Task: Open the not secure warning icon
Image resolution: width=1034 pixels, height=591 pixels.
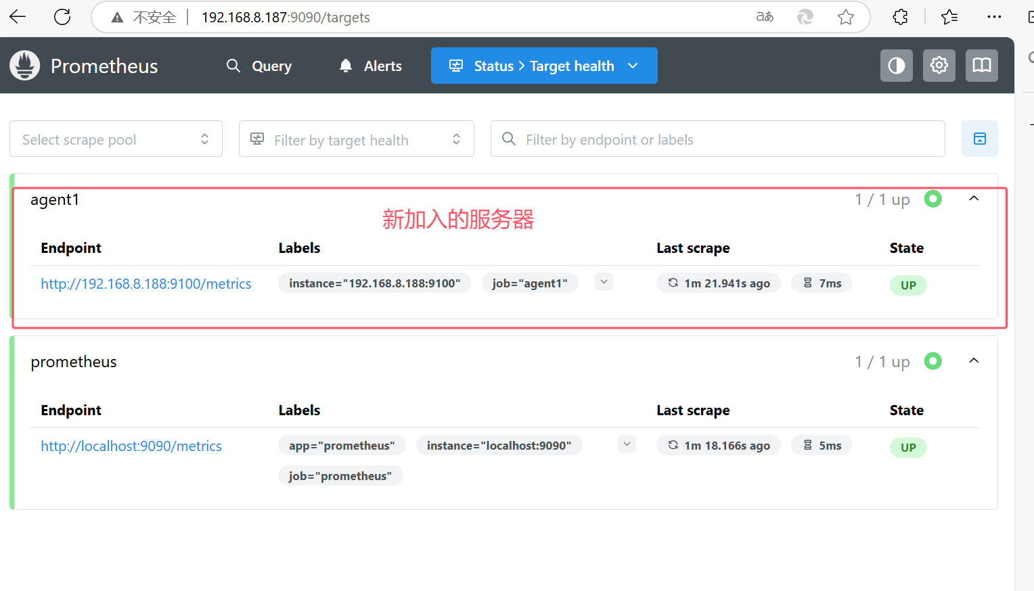Action: coord(117,18)
